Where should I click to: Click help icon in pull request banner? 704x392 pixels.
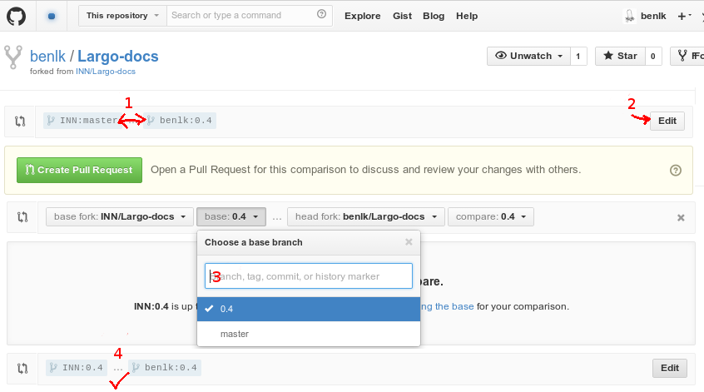pyautogui.click(x=675, y=170)
